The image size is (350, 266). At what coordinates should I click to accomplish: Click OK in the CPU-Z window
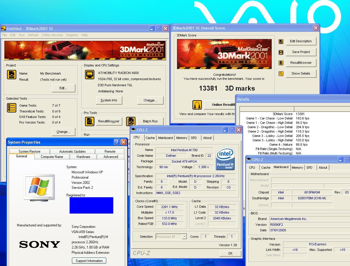pos(230,253)
